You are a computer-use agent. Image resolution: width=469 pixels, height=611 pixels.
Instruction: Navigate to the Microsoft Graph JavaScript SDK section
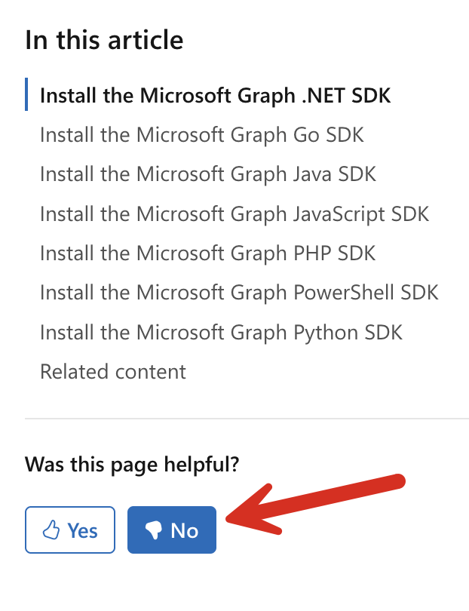point(234,213)
